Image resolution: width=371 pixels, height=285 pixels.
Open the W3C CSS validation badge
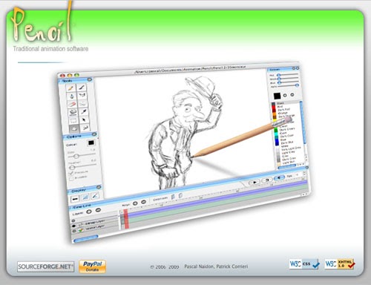pyautogui.click(x=304, y=264)
